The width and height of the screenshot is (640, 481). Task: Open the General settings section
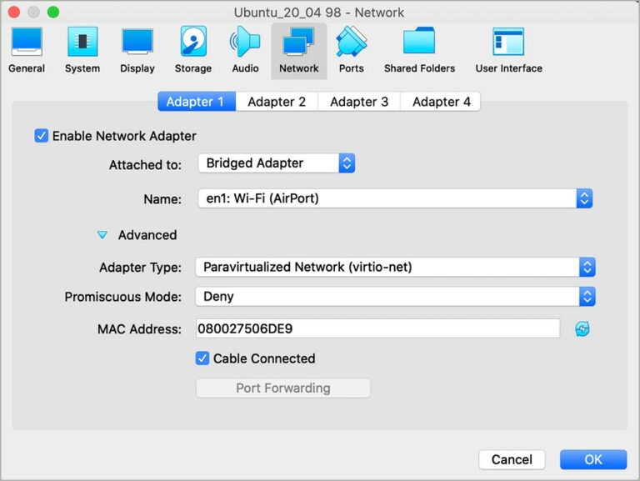coord(27,49)
